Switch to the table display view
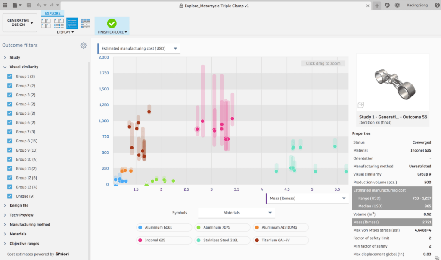Viewport: 441px width, 260px height. pos(85,23)
